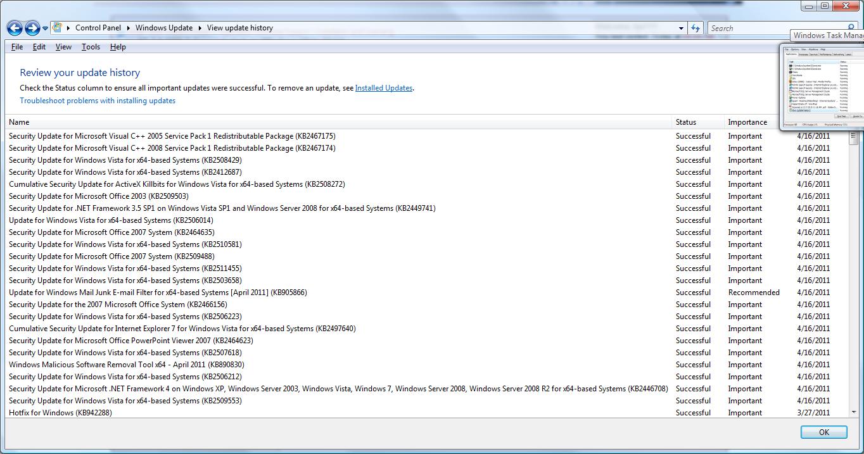The image size is (864, 454).
Task: Select Windows Vista security update KB2509553
Action: tap(427, 401)
